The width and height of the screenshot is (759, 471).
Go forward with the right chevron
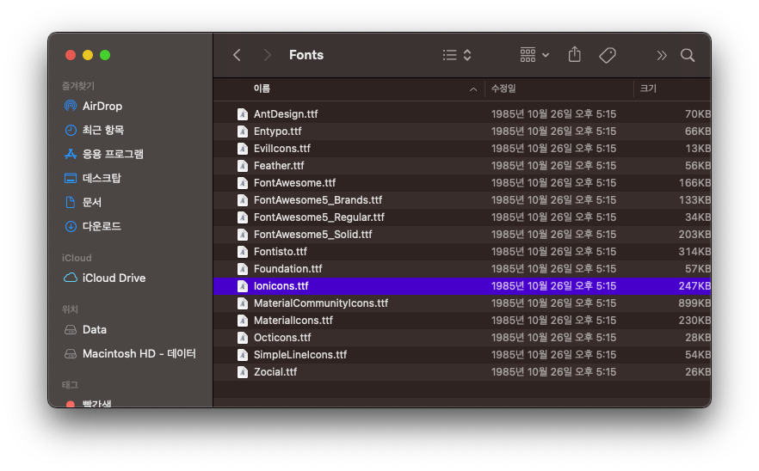(x=267, y=55)
